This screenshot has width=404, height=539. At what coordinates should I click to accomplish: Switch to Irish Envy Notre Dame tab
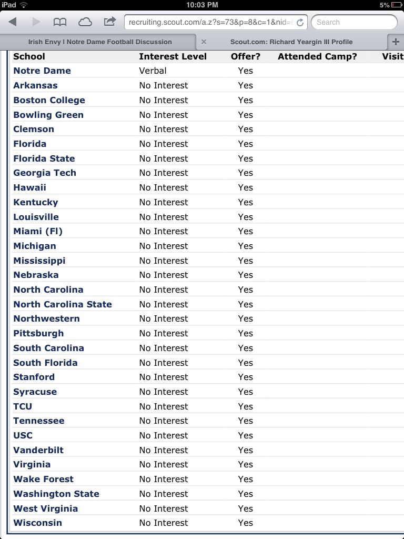tap(100, 42)
